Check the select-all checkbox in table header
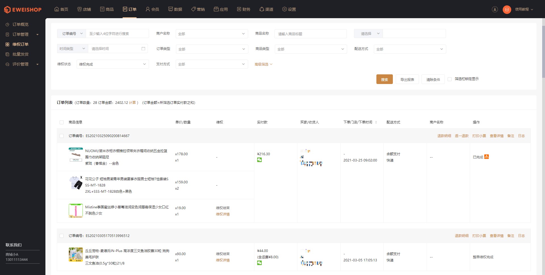545x275 pixels. tap(62, 122)
